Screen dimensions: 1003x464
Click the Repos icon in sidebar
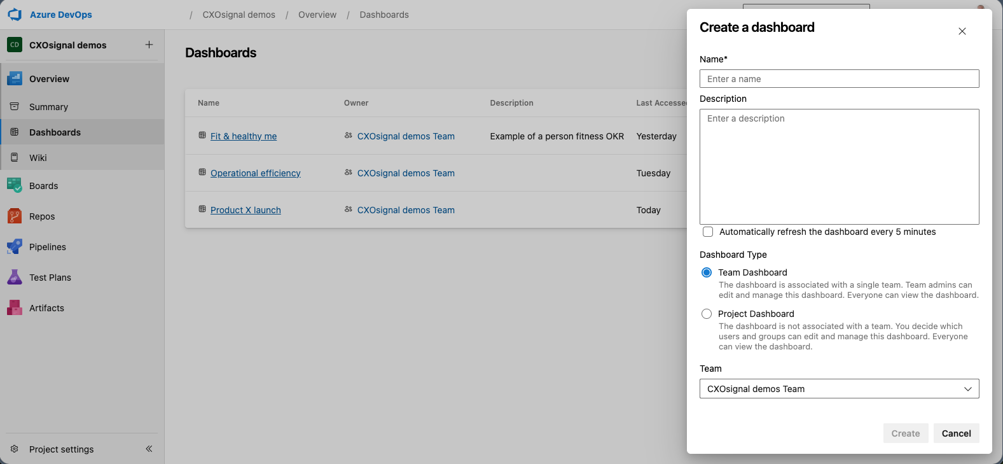pos(15,216)
